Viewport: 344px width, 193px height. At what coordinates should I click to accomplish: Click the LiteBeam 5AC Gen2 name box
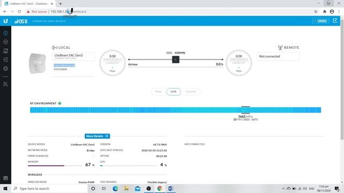73,56
